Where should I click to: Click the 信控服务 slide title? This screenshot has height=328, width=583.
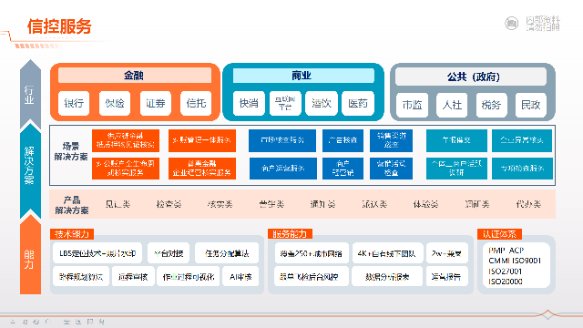pos(59,26)
